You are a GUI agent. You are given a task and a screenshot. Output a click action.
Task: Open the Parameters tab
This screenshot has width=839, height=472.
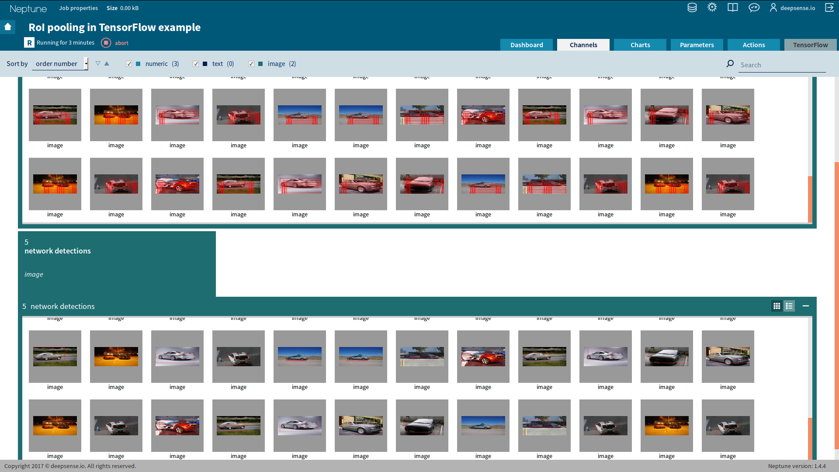pyautogui.click(x=697, y=45)
